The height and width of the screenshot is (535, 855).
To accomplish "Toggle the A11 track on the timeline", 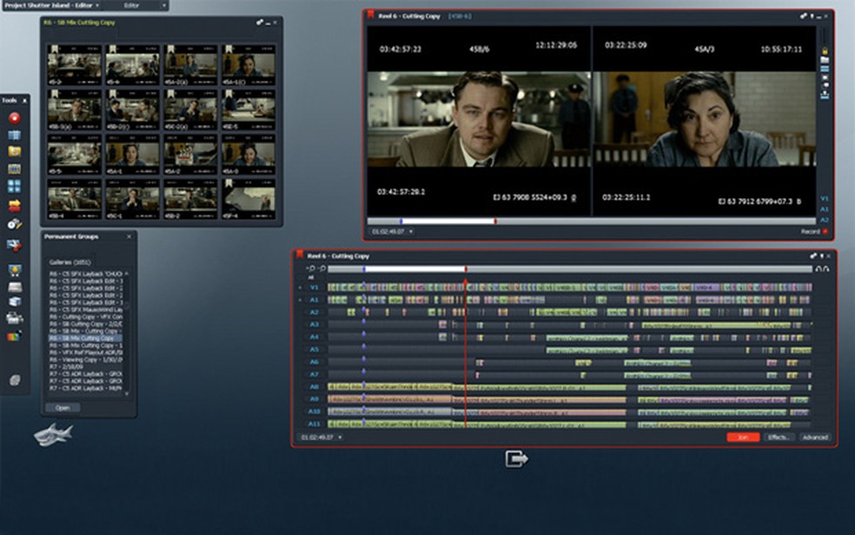I will pyautogui.click(x=314, y=424).
